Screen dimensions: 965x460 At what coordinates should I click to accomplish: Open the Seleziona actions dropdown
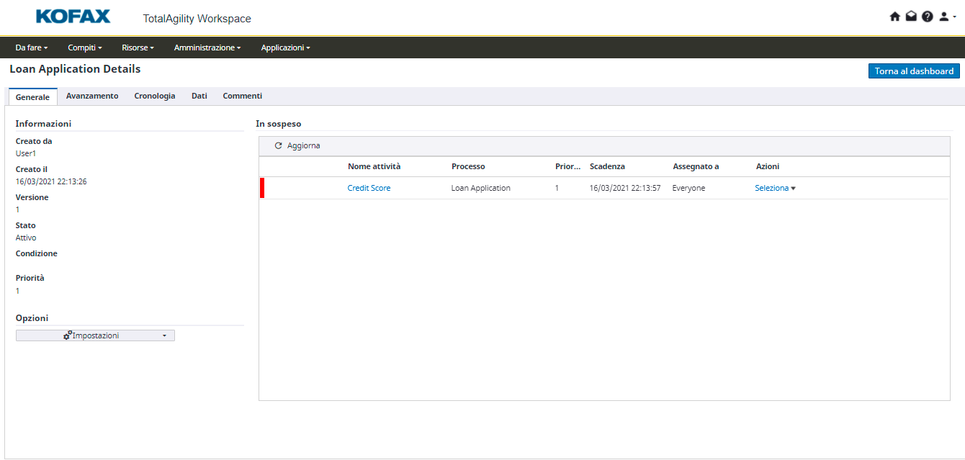point(775,188)
